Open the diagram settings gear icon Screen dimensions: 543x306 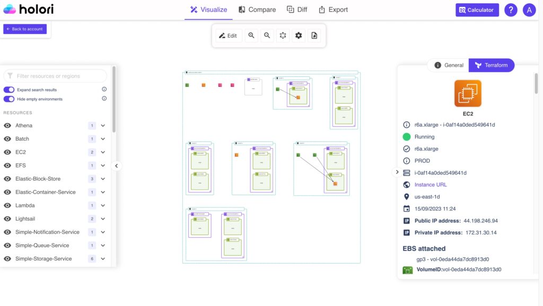coord(299,35)
